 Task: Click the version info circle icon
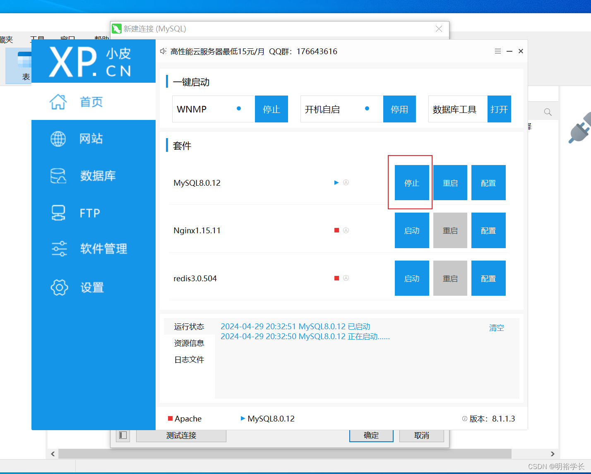click(465, 419)
